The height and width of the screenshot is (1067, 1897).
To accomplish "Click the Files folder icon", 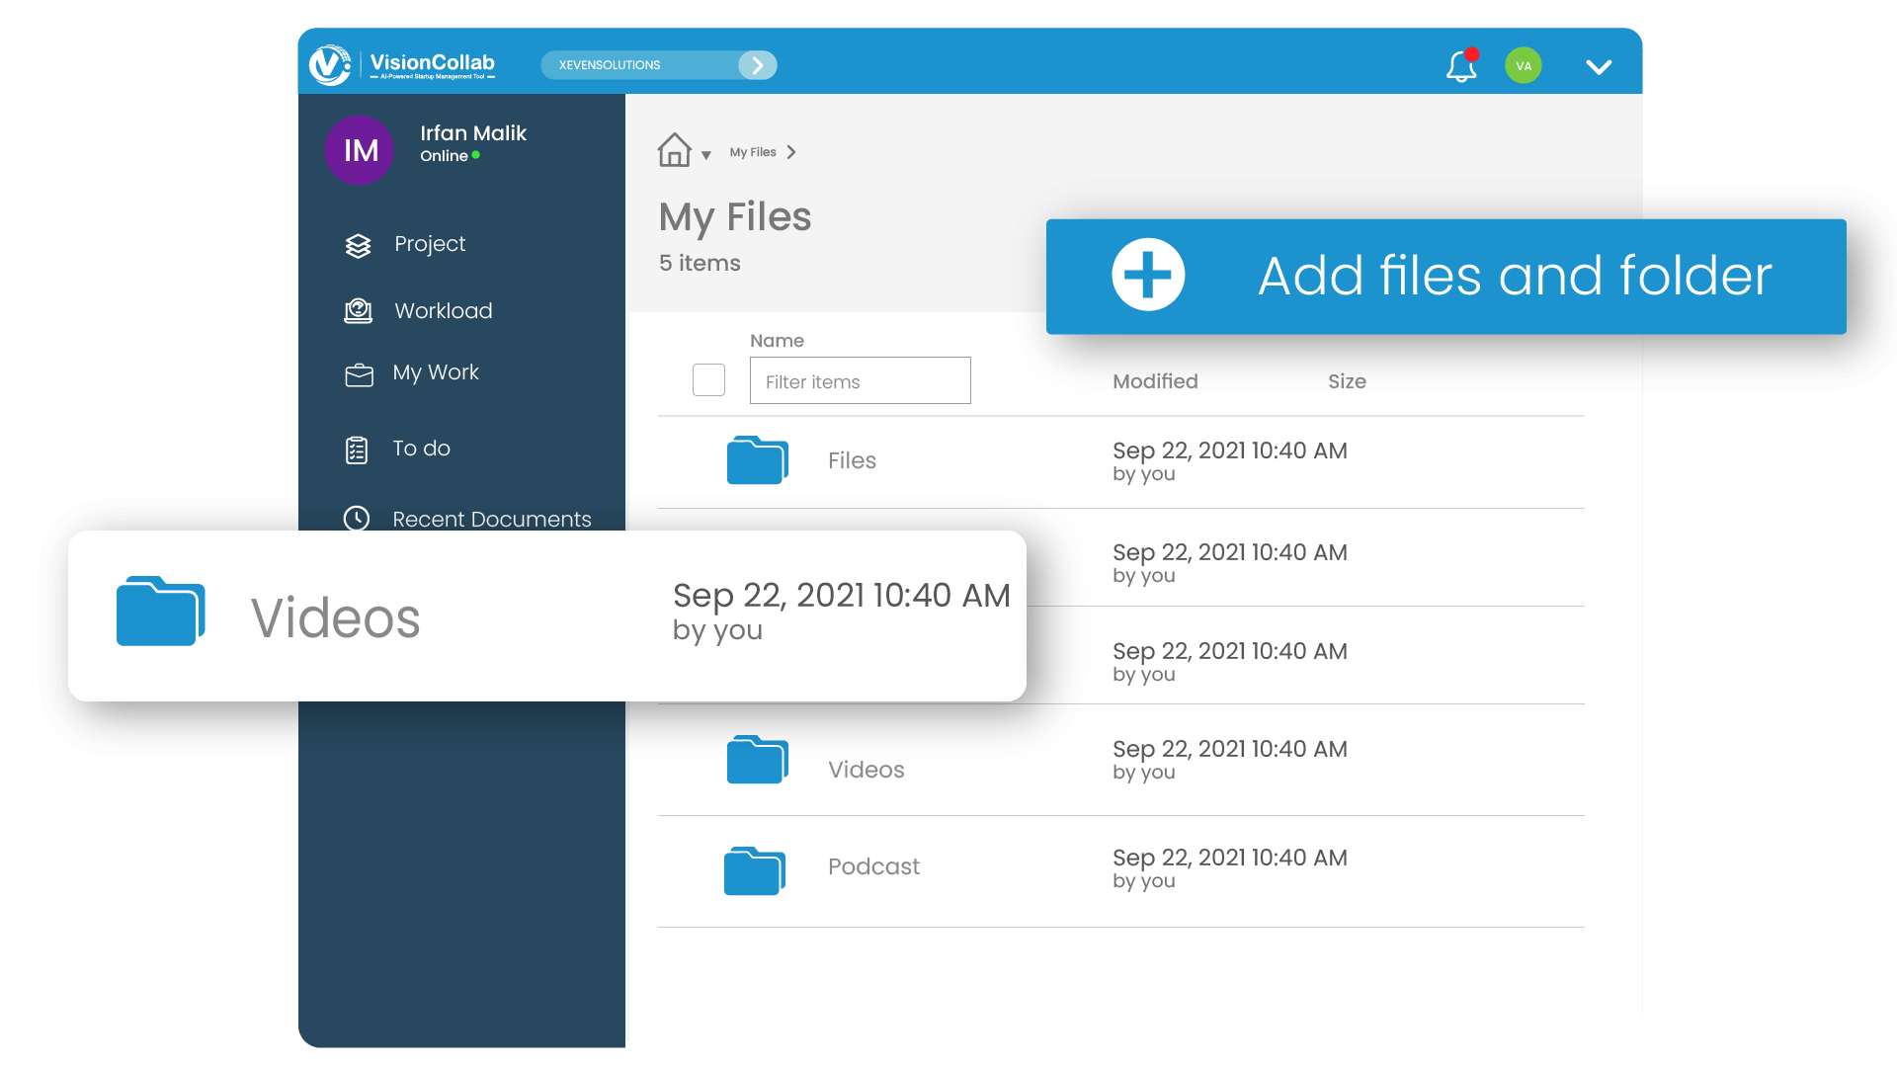I will point(757,460).
